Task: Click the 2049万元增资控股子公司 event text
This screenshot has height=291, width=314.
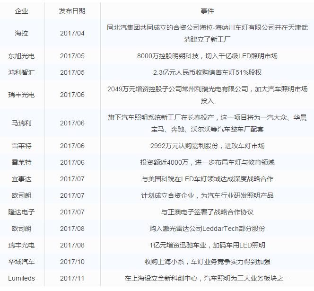Action: [x=207, y=95]
